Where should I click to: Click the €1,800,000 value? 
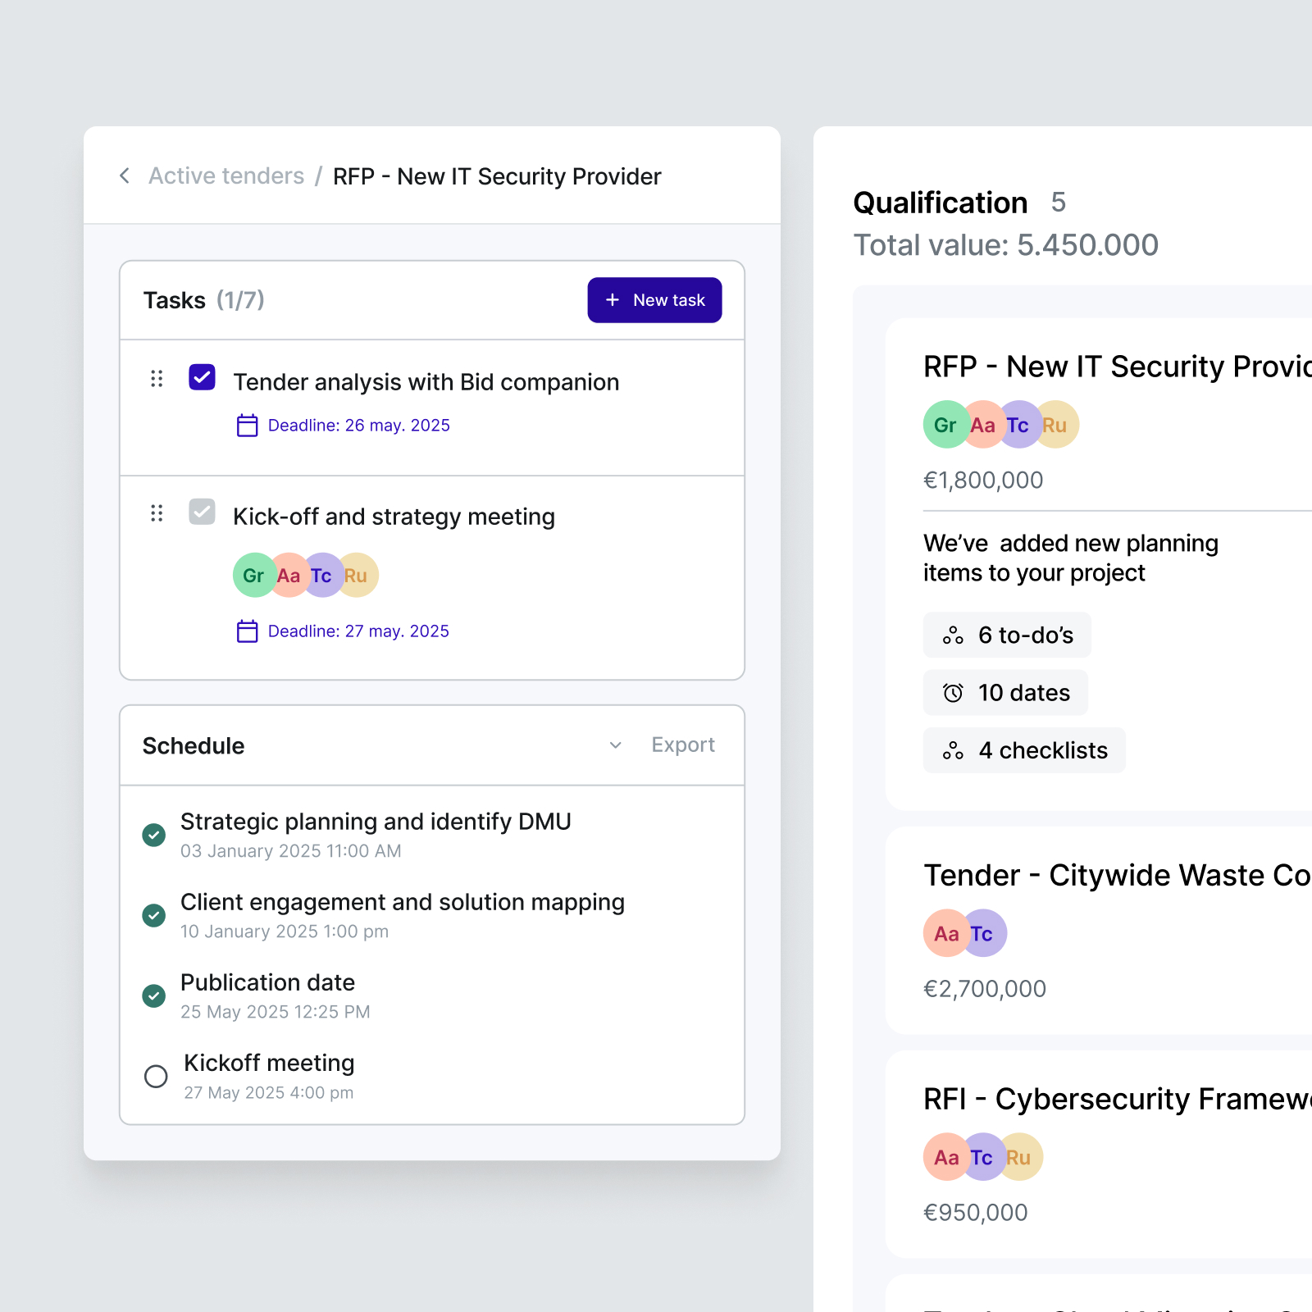983,480
